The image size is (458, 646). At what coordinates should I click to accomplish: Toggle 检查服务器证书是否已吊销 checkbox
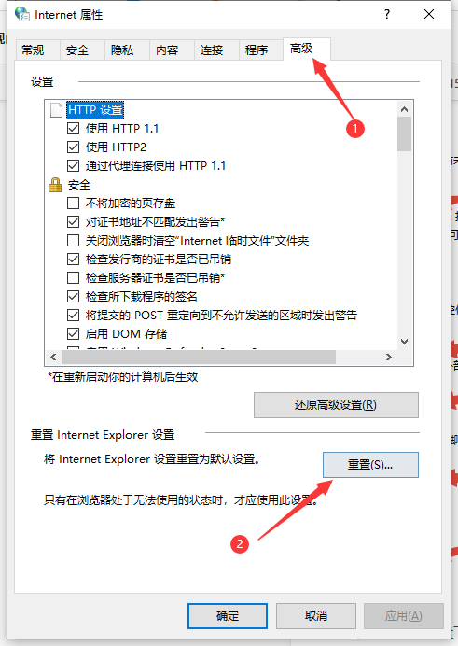(74, 277)
